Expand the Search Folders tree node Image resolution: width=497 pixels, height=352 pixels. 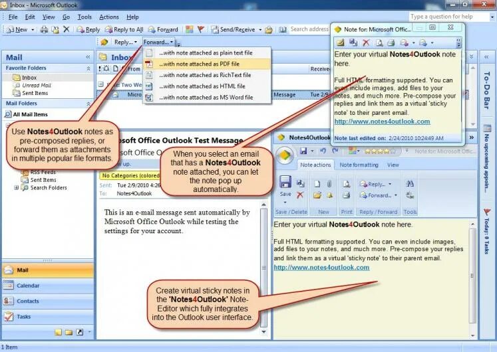(x=16, y=187)
